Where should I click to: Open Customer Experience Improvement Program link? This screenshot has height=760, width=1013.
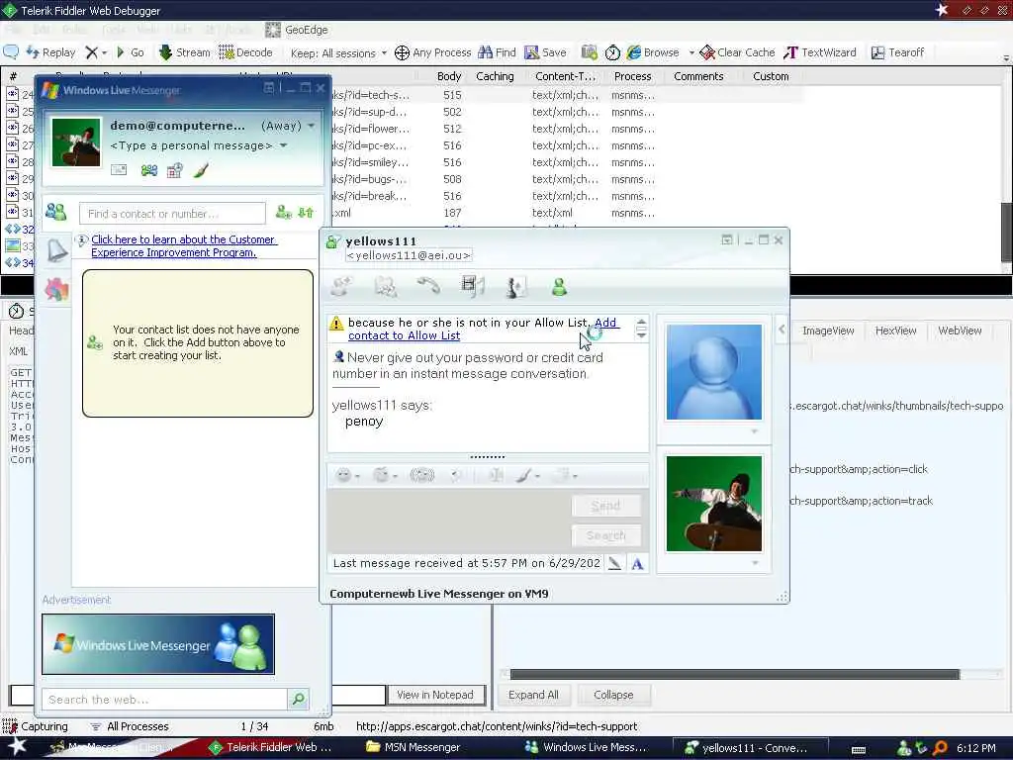(x=183, y=245)
